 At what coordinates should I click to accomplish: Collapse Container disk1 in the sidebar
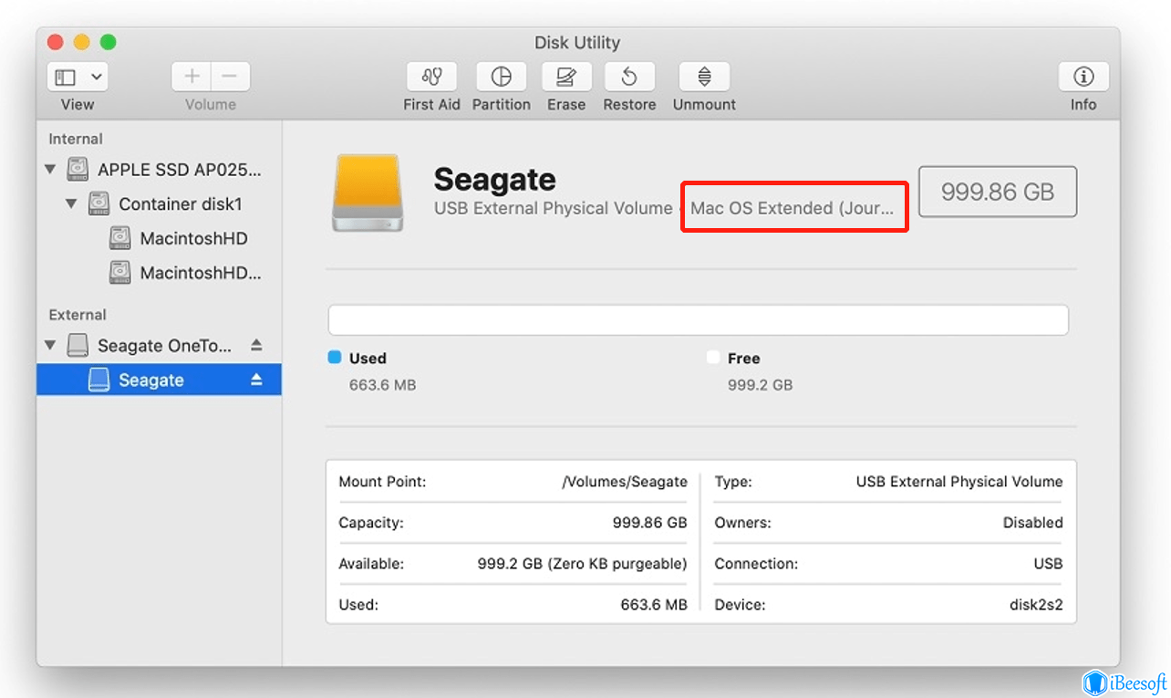[x=71, y=203]
